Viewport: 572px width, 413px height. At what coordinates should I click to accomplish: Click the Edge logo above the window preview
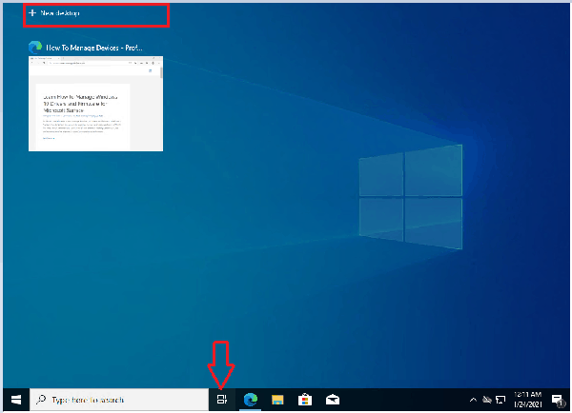pyautogui.click(x=35, y=47)
